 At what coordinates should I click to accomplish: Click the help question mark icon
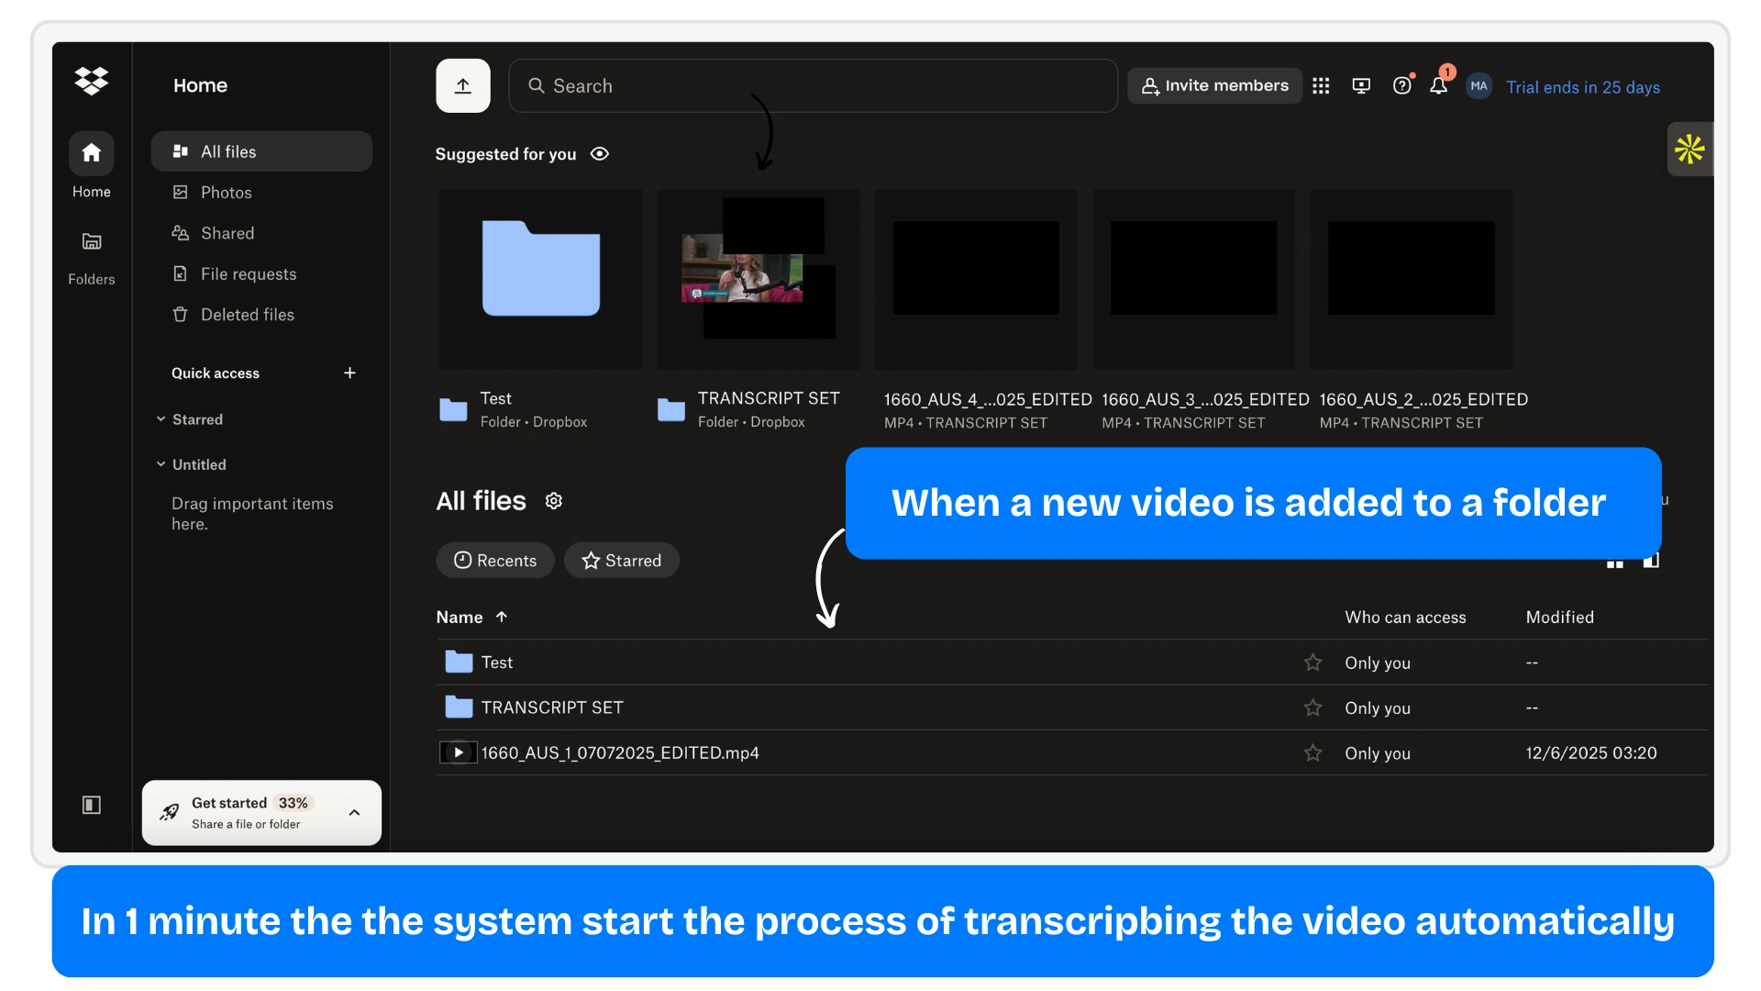[x=1401, y=86]
